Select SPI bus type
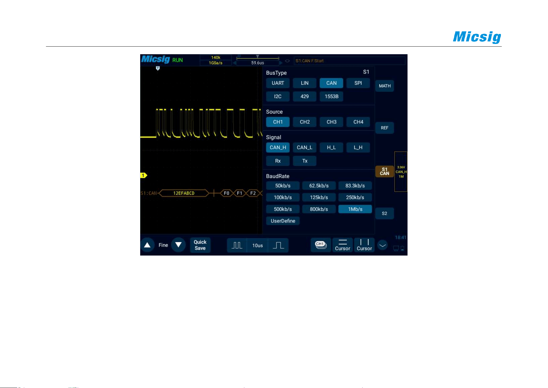This screenshot has height=388, width=548. 358,83
